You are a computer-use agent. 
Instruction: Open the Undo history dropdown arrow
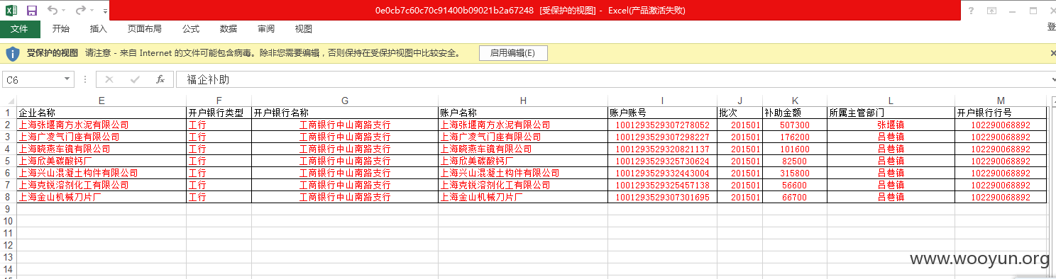[x=64, y=11]
